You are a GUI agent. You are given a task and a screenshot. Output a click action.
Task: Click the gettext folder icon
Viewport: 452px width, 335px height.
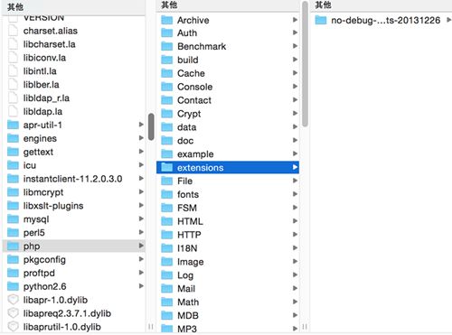(13, 152)
